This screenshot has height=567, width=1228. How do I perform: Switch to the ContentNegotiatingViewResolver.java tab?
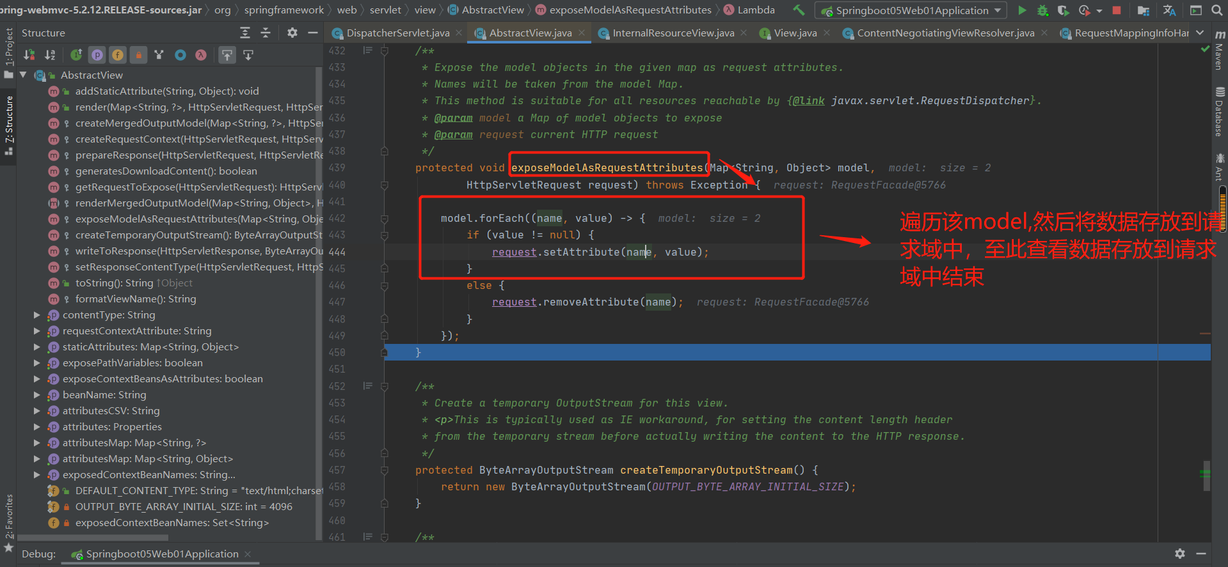[945, 33]
